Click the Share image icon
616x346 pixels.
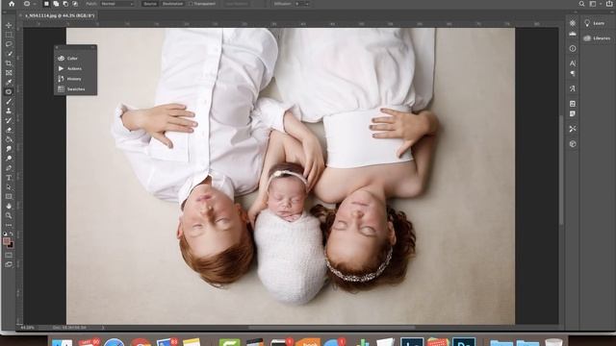tap(609, 4)
